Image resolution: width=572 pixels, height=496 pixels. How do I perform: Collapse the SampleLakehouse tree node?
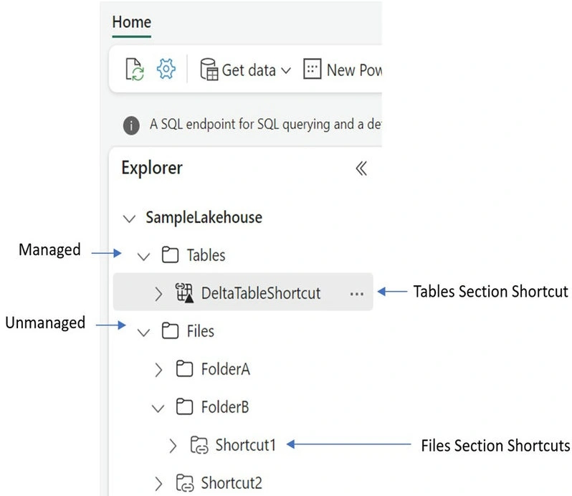(x=129, y=219)
